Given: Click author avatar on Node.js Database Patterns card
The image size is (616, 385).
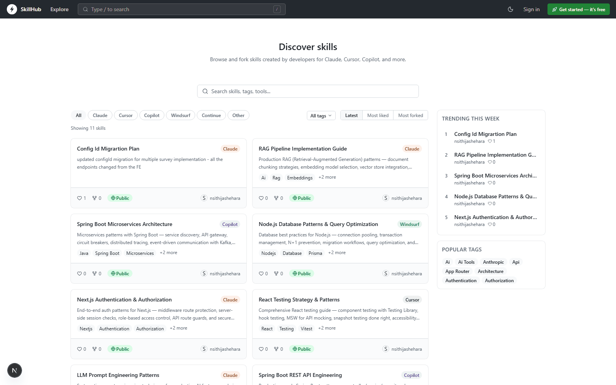Looking at the screenshot, I should point(386,273).
